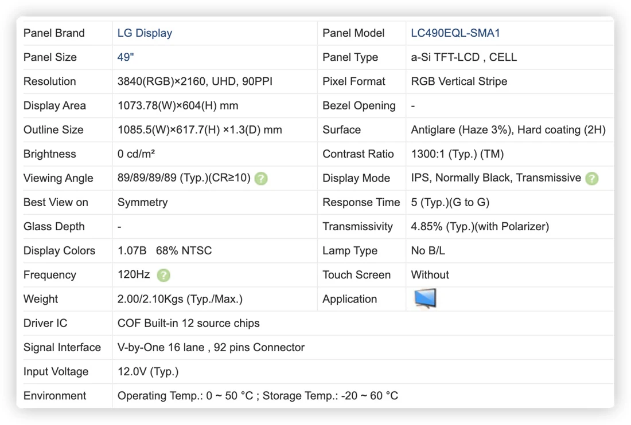Image resolution: width=631 pixels, height=425 pixels.
Task: Select the Display Colors value 1.07B 68% NTSC
Action: [x=165, y=251]
